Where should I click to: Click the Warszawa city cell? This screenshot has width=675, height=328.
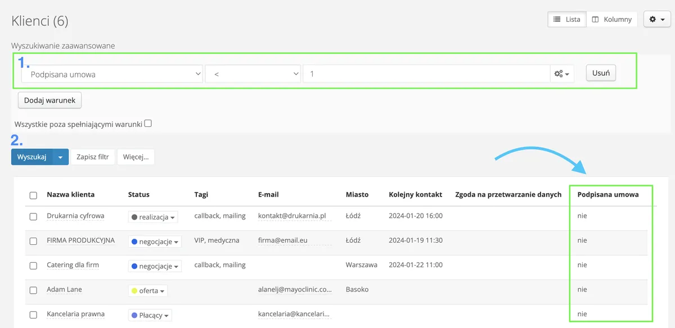coord(362,265)
